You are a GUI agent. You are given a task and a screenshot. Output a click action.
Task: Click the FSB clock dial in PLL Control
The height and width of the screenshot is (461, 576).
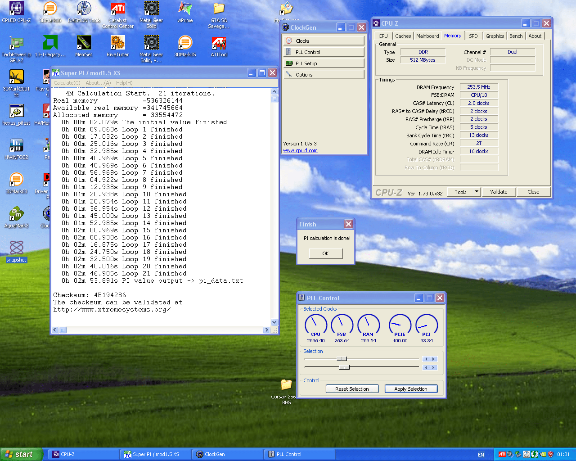coord(342,325)
